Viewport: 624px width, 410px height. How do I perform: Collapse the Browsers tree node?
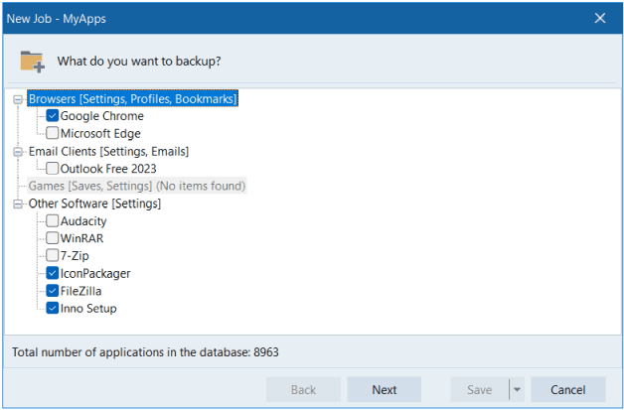[x=18, y=99]
